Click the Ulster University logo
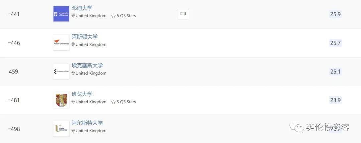 click(x=61, y=129)
